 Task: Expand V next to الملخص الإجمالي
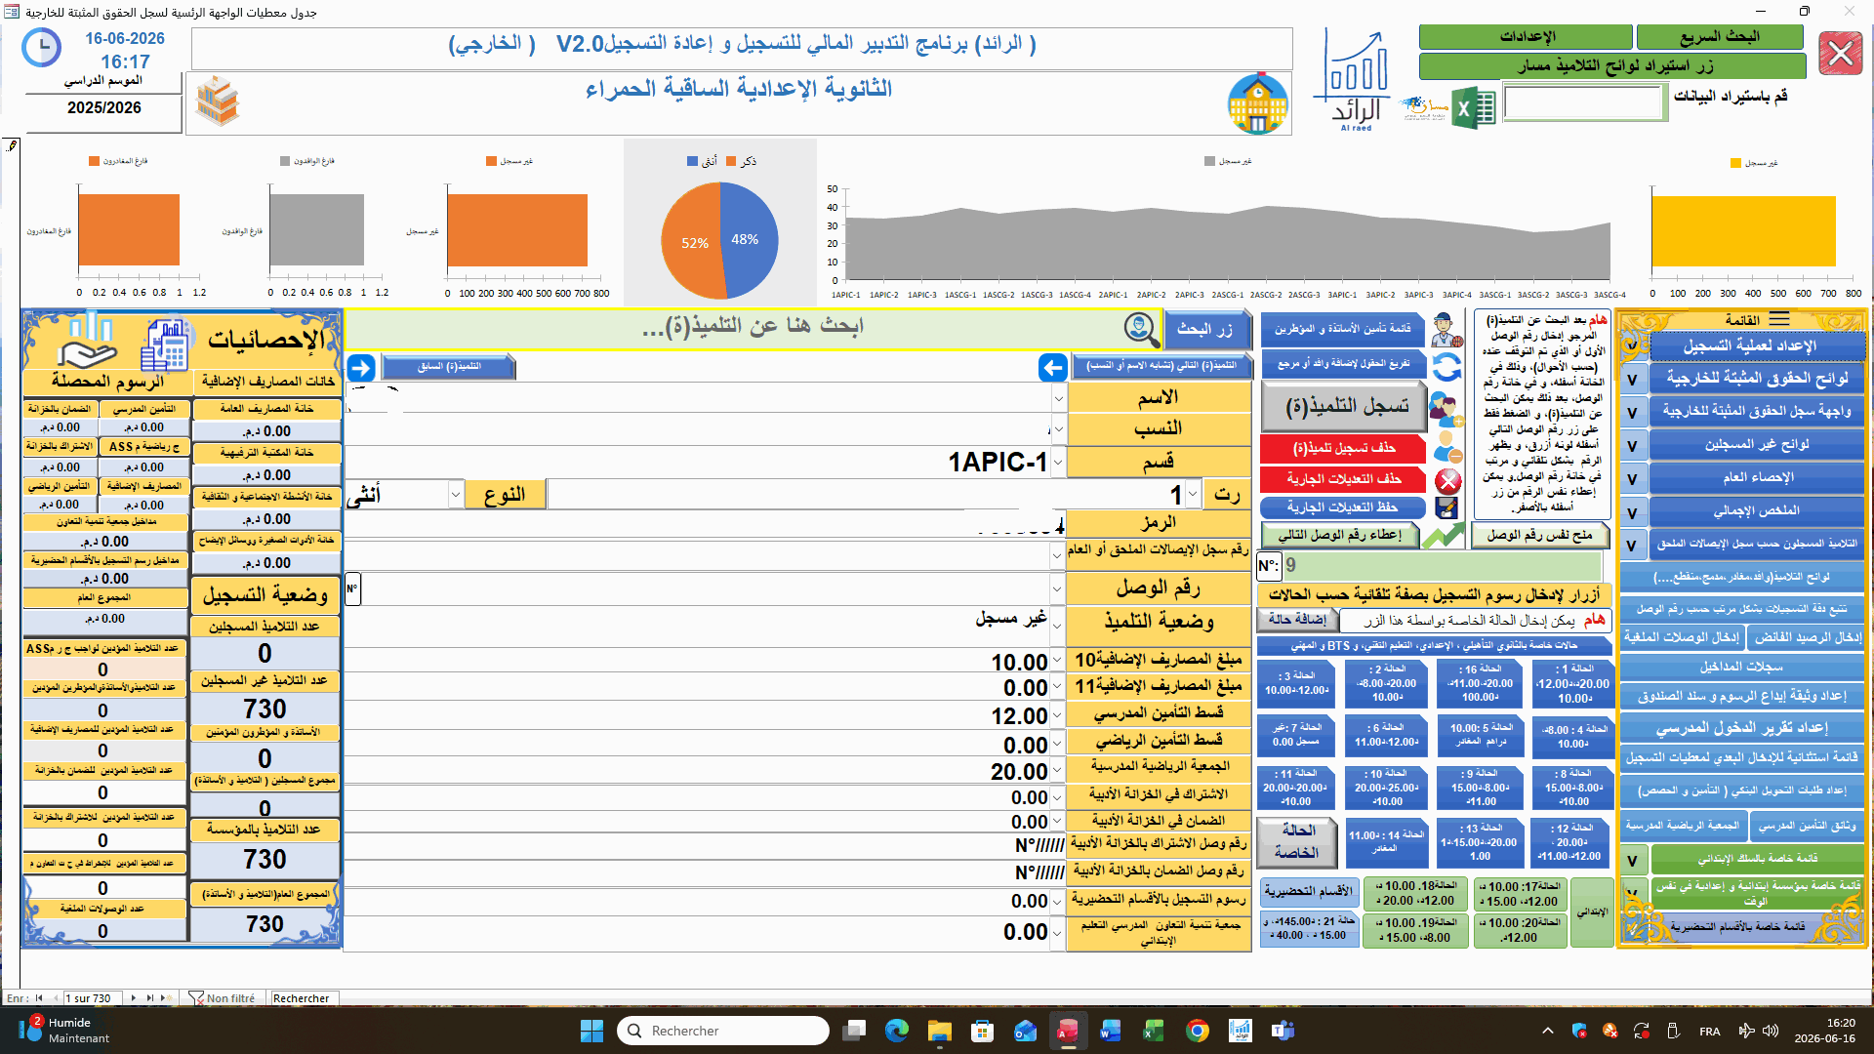coord(1632,512)
